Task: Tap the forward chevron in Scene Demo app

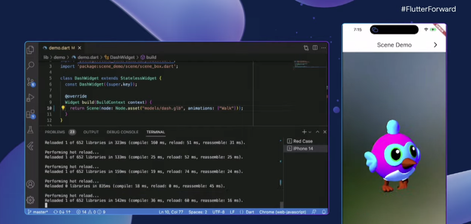Action: (x=435, y=45)
